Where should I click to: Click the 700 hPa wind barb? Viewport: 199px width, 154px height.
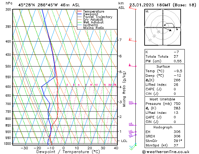133,103
